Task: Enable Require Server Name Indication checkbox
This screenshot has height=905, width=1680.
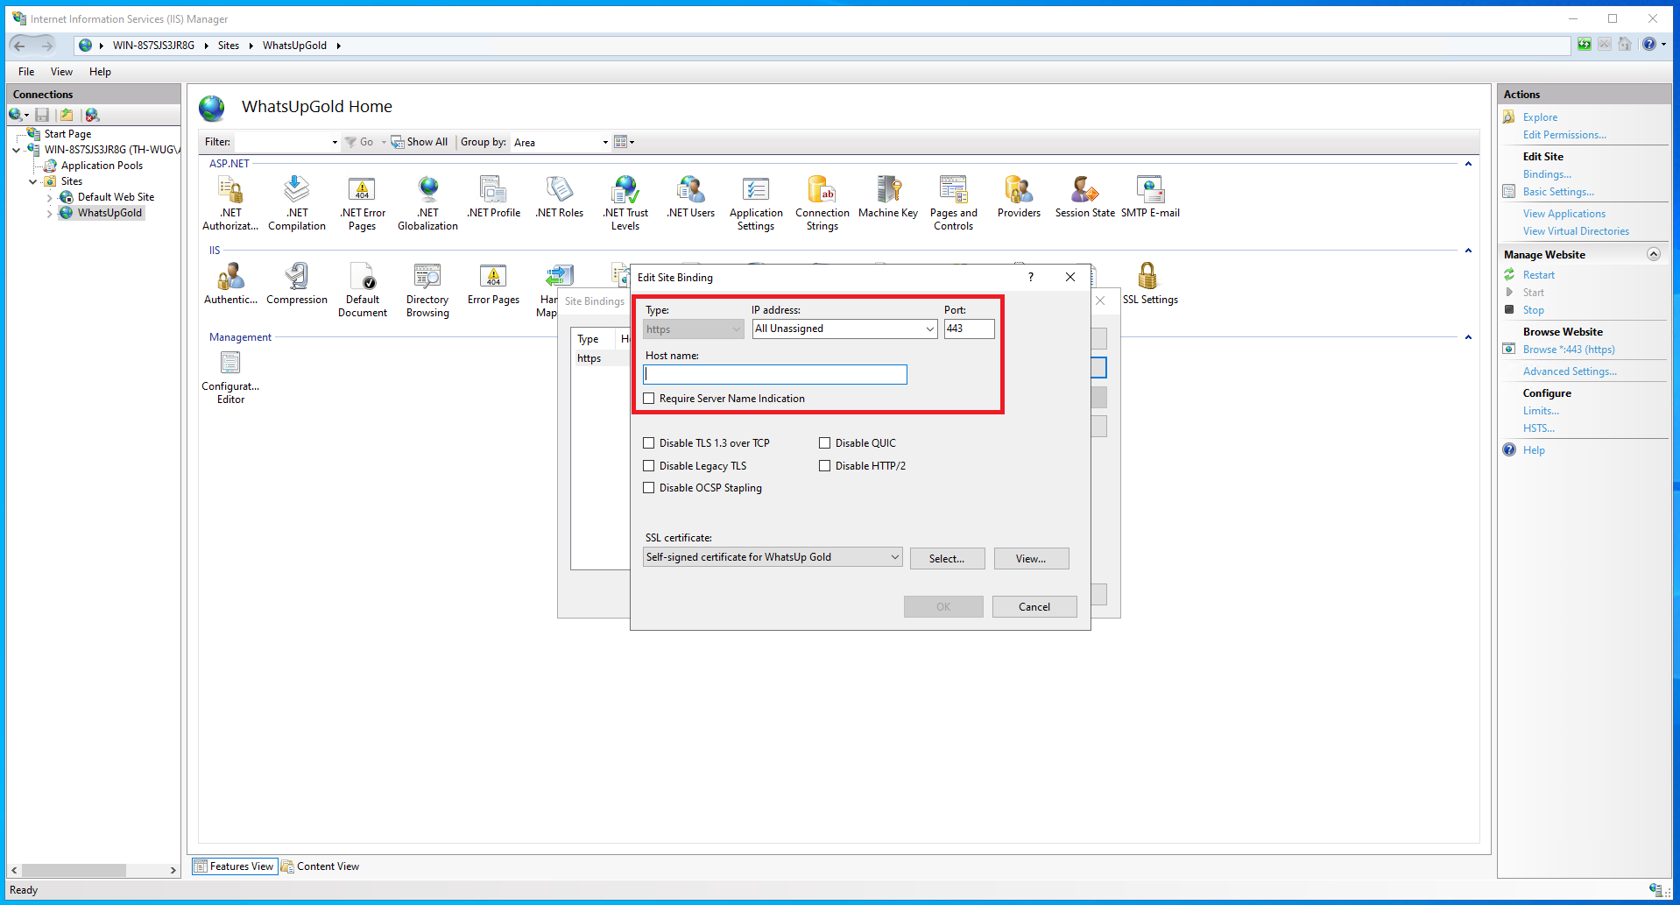Action: point(649,399)
